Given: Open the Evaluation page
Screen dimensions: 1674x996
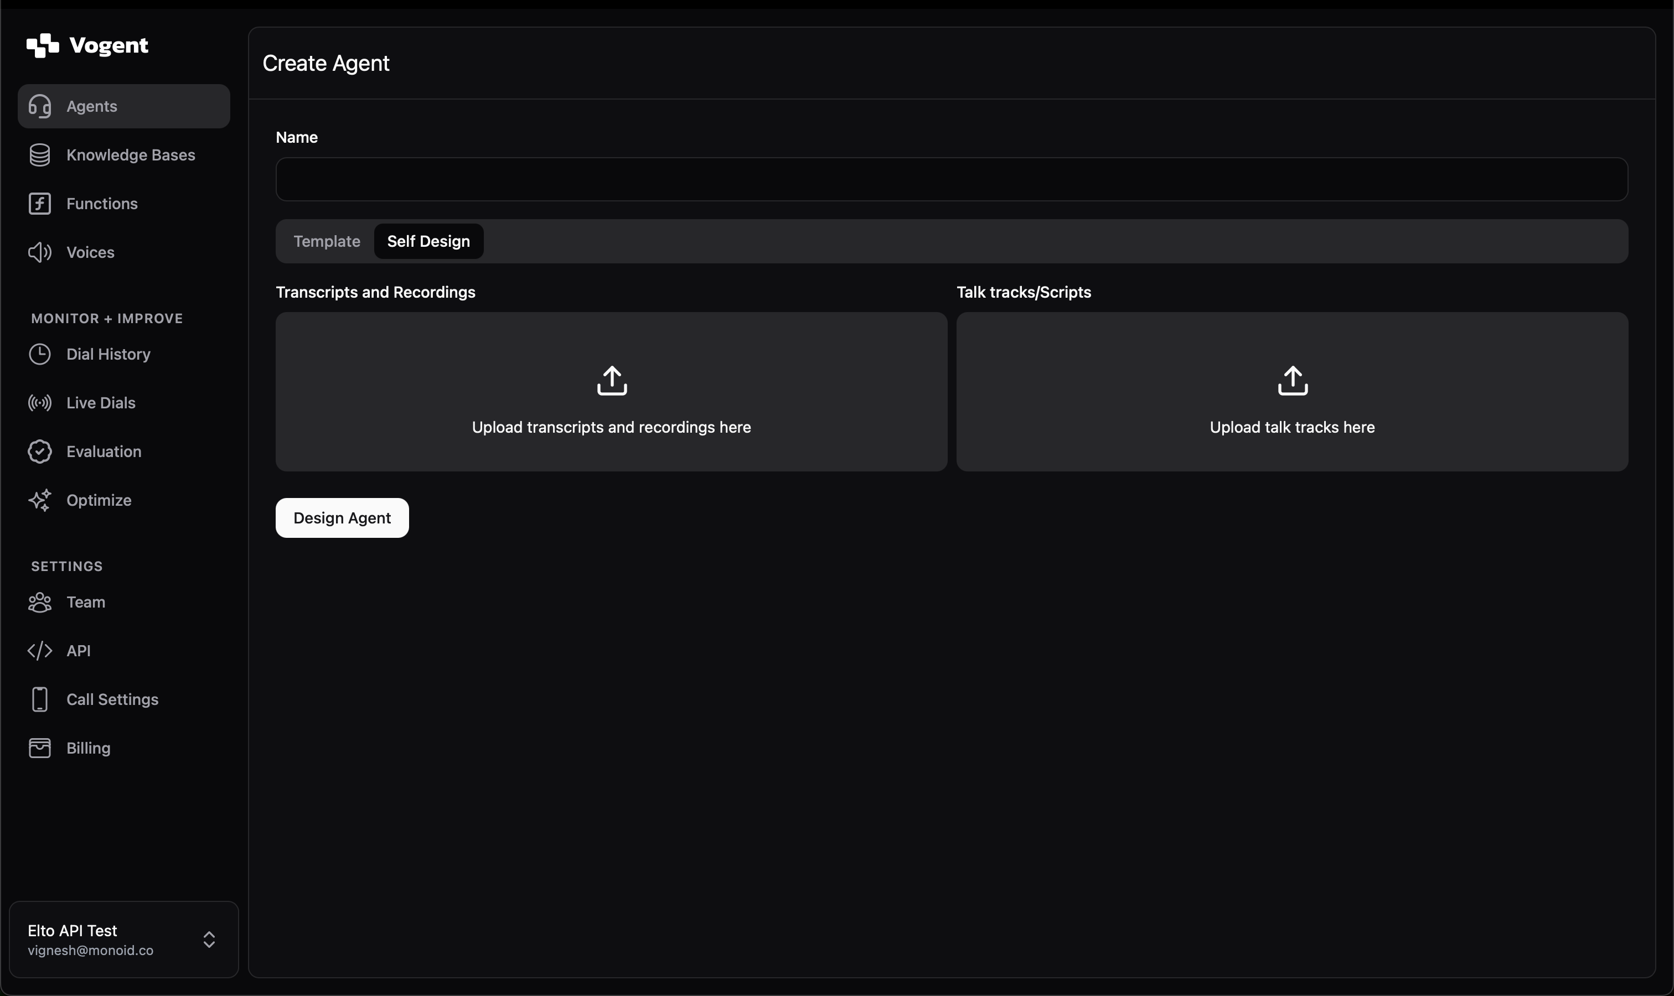Looking at the screenshot, I should pyautogui.click(x=124, y=452).
